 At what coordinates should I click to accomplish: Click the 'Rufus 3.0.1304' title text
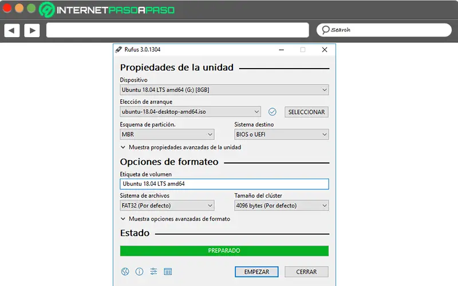(142, 50)
